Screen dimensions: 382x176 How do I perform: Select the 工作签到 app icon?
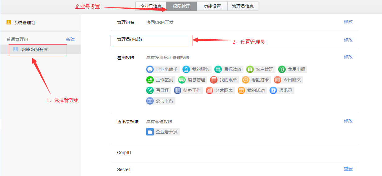click(x=150, y=80)
